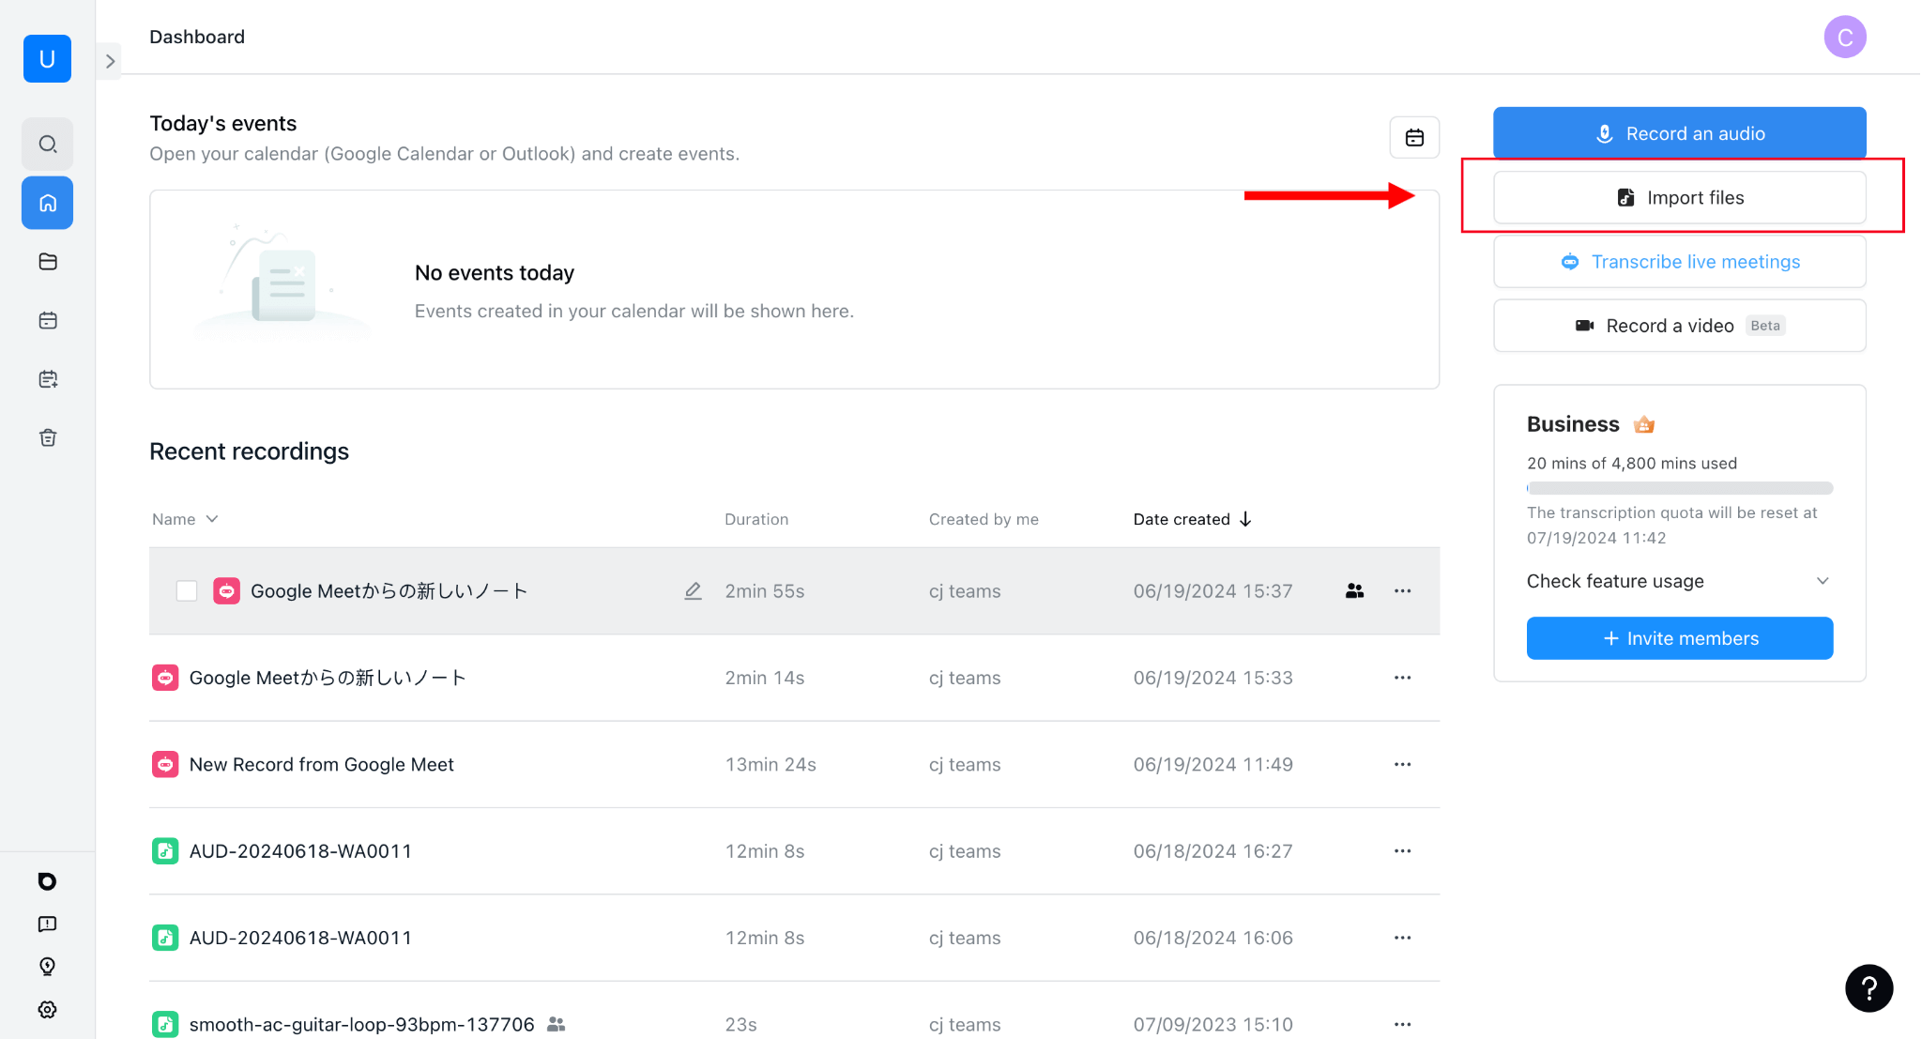Click the black ring icon in sidebar bottom

[x=47, y=881]
